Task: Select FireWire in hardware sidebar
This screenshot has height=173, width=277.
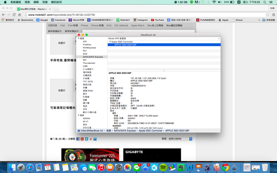Action: pos(87,45)
